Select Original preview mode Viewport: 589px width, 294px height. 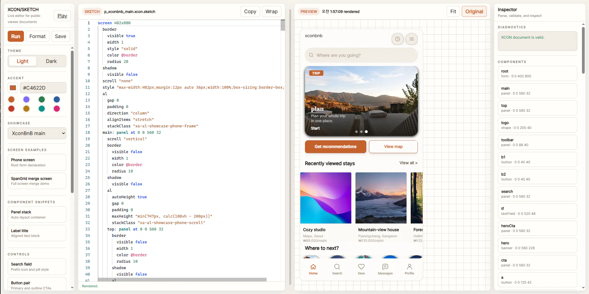(474, 11)
